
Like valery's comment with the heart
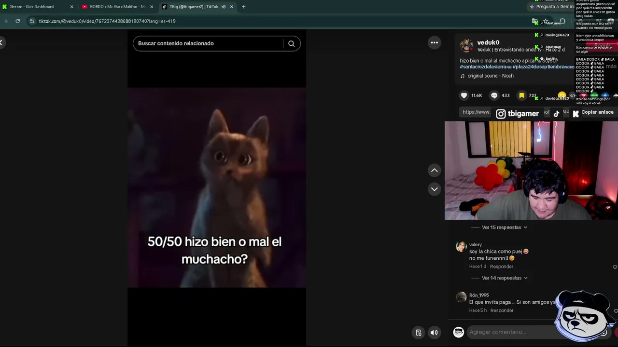click(x=615, y=267)
